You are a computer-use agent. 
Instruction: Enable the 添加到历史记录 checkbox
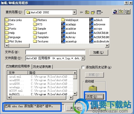point(83,67)
